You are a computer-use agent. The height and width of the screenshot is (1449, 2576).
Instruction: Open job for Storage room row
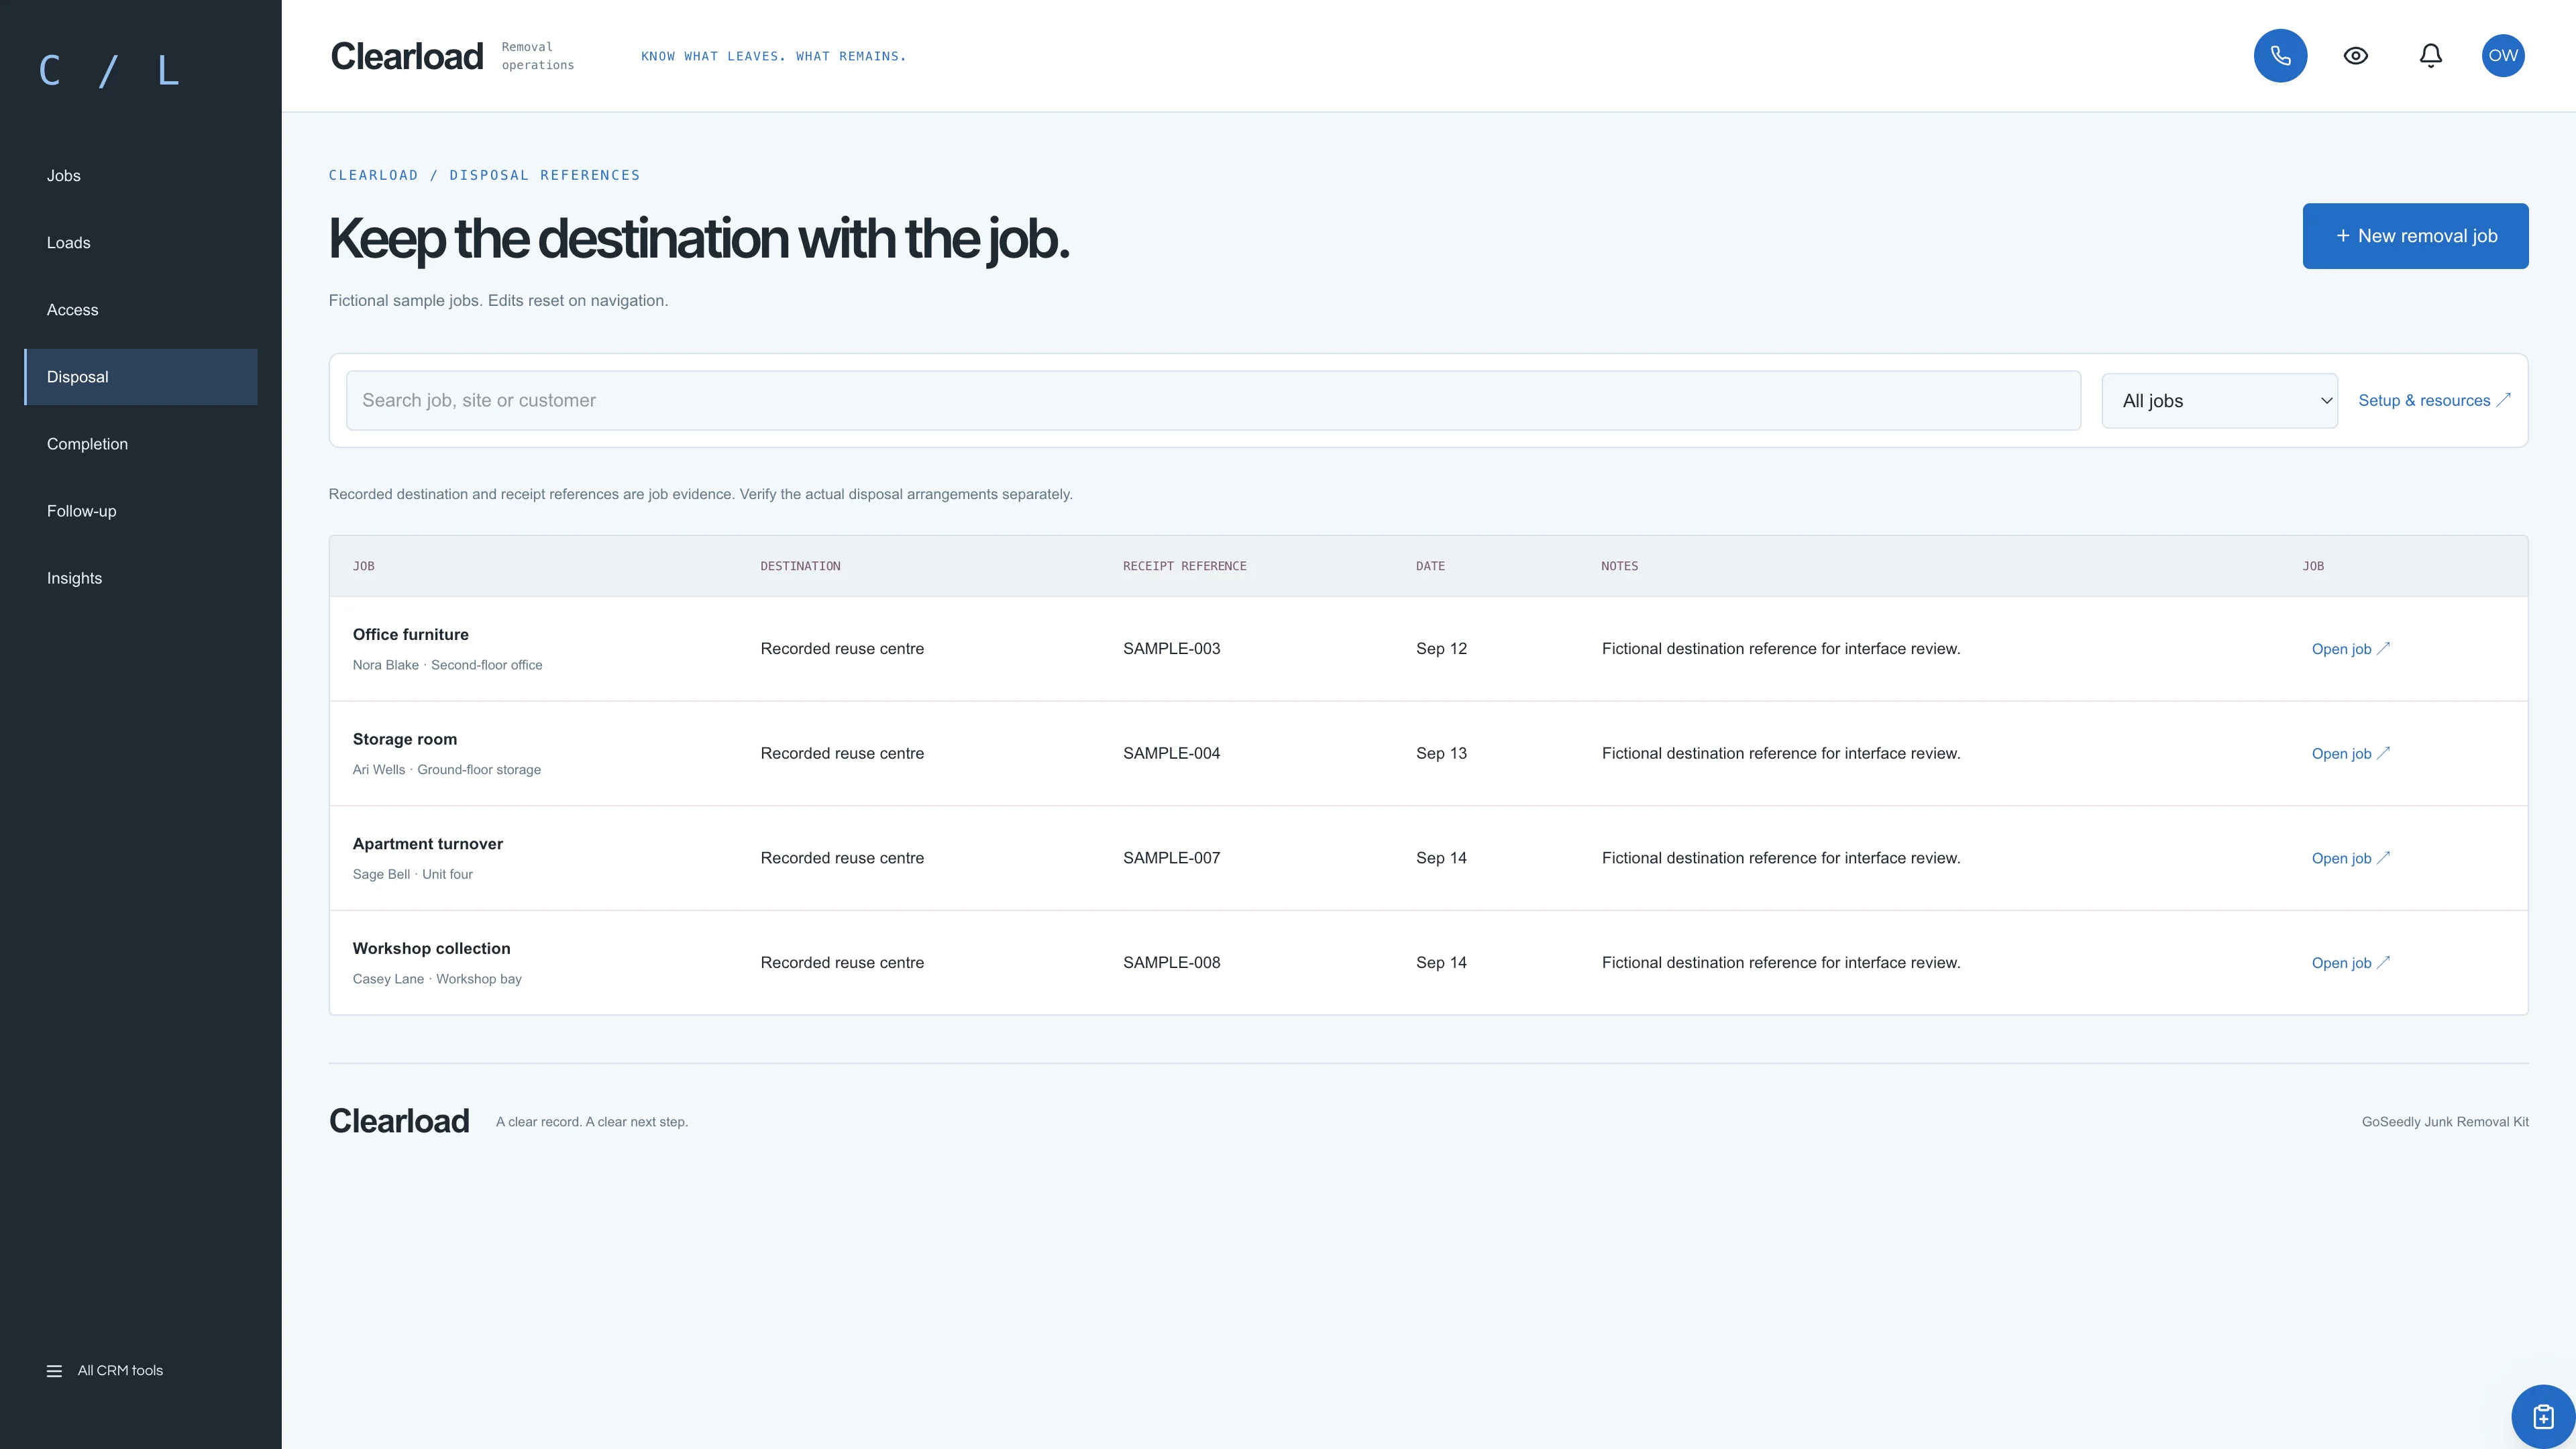[x=2350, y=754]
